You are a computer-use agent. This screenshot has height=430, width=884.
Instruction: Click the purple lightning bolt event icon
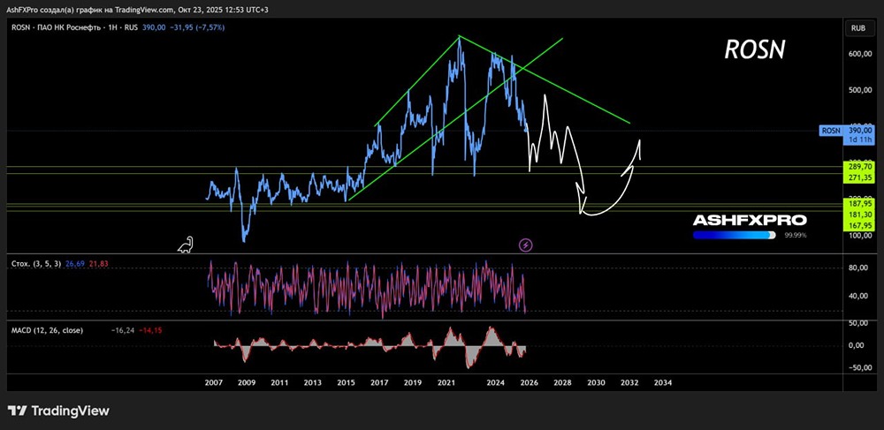[x=525, y=245]
